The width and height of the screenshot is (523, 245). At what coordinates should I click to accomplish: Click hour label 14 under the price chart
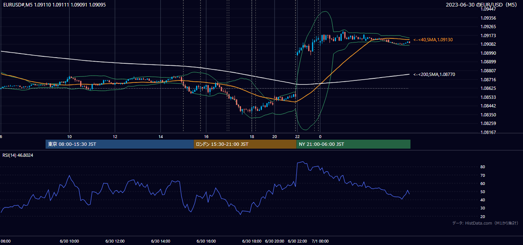tap(161, 136)
